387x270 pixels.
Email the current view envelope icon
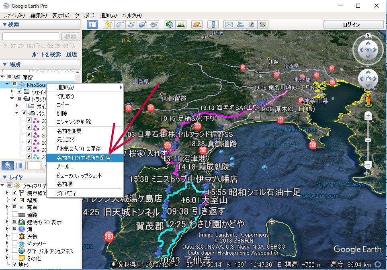[x=229, y=25]
